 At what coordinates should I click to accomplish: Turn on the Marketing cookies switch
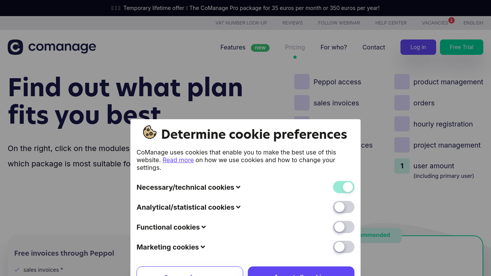pos(343,247)
